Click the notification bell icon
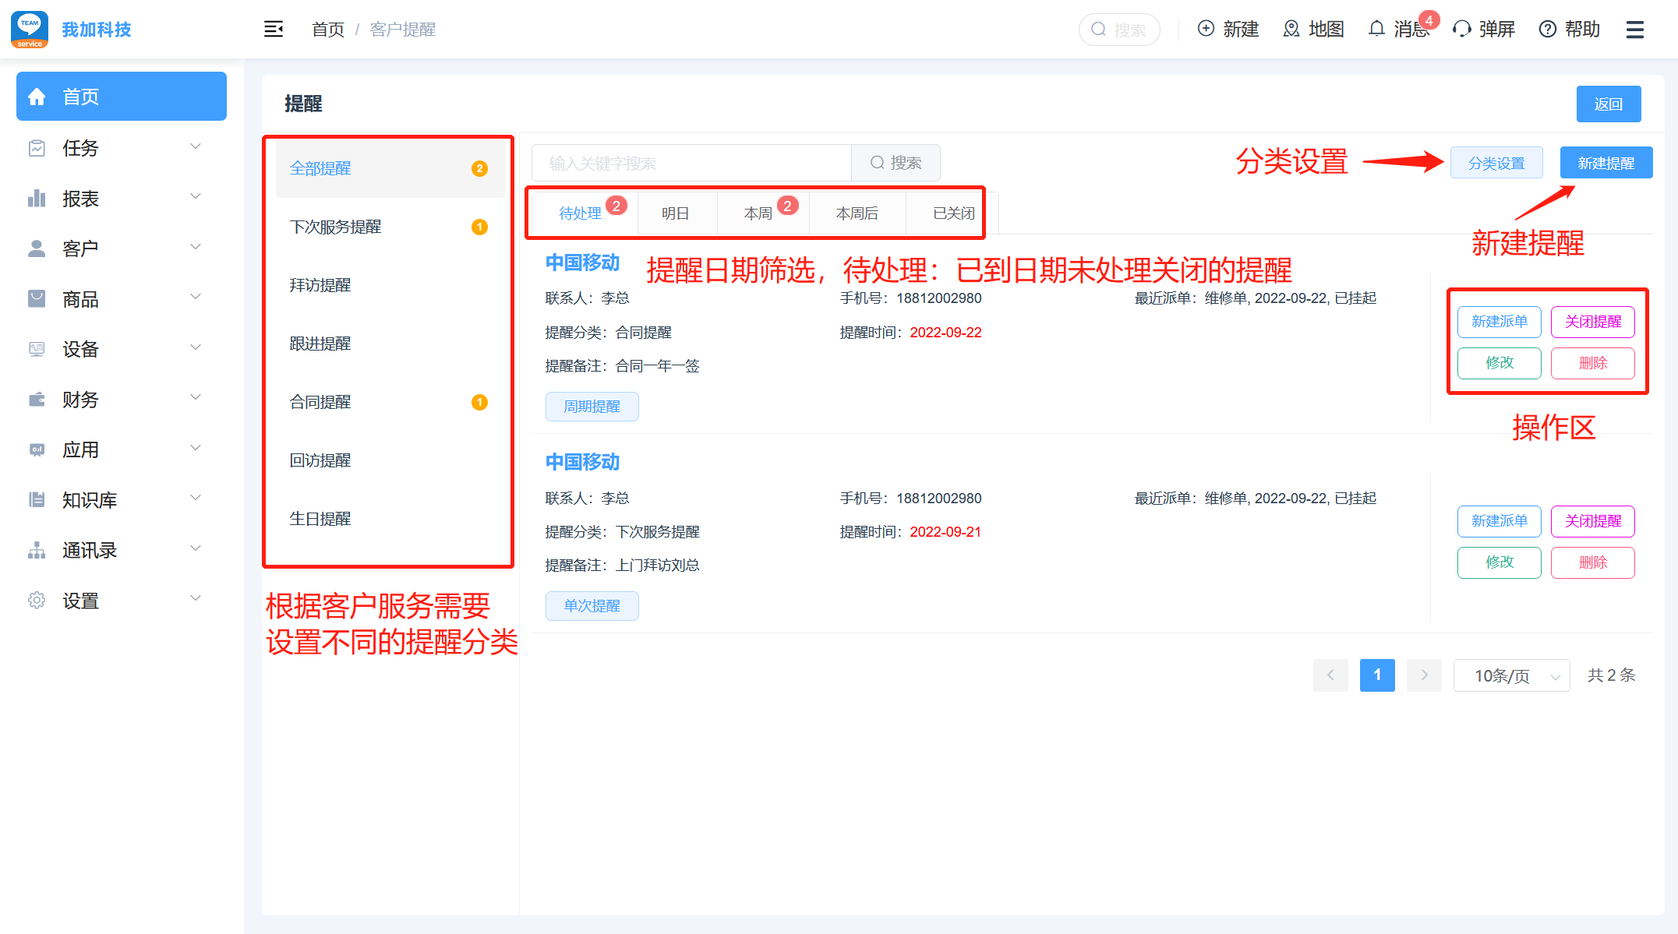1678x934 pixels. click(1376, 30)
